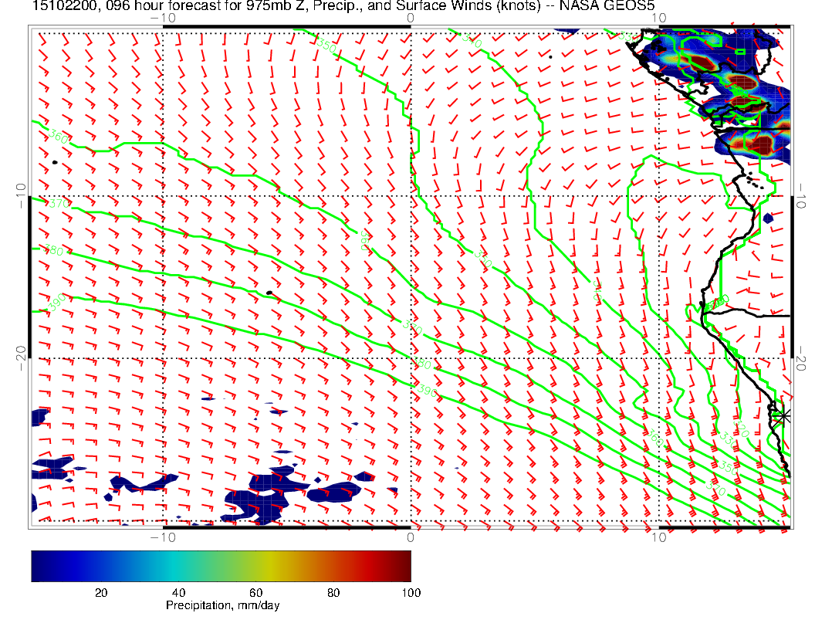Click the black asterisk marker on the coast
The width and height of the screenshot is (815, 630).
[x=783, y=415]
